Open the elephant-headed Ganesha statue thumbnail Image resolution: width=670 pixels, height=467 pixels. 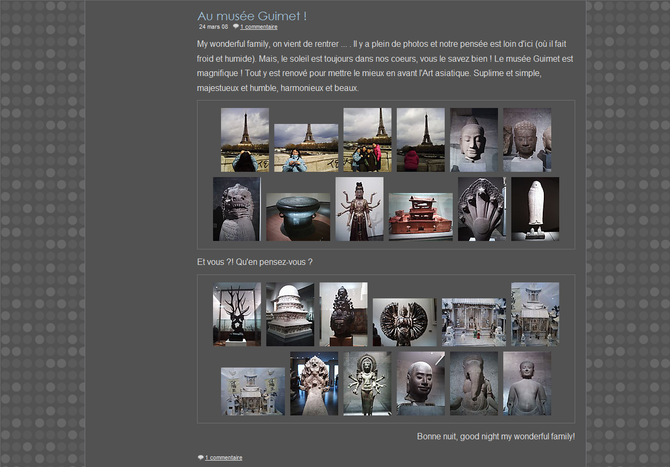pyautogui.click(x=473, y=383)
